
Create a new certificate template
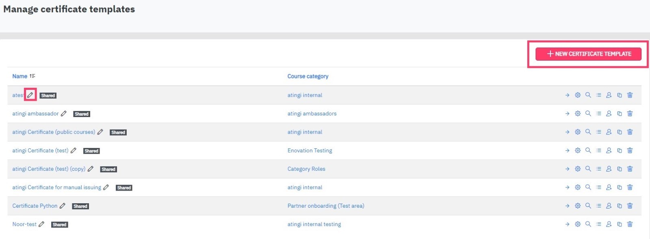(x=588, y=54)
